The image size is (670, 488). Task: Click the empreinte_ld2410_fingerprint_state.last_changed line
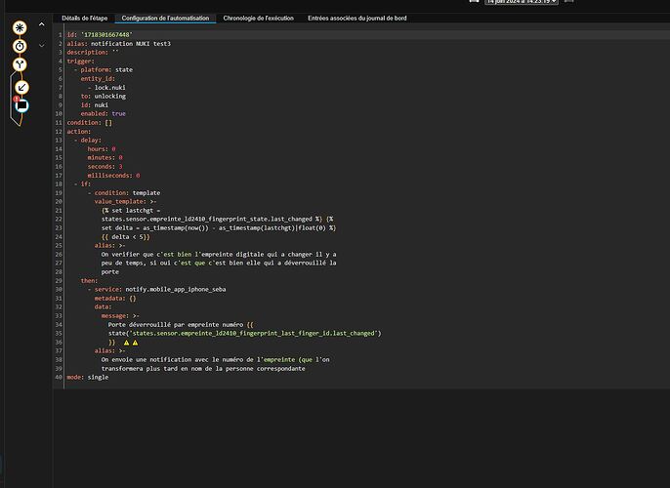point(218,219)
